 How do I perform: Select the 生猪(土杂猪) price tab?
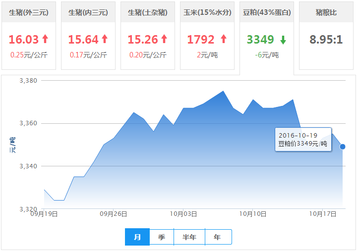point(148,36)
